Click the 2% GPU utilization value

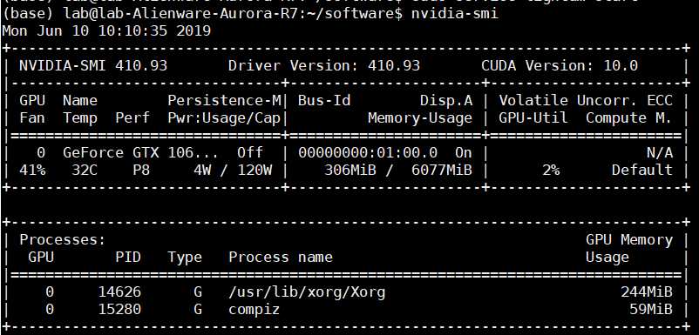click(551, 170)
